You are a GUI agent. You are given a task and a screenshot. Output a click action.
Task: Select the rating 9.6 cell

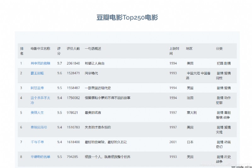[x=60, y=73]
